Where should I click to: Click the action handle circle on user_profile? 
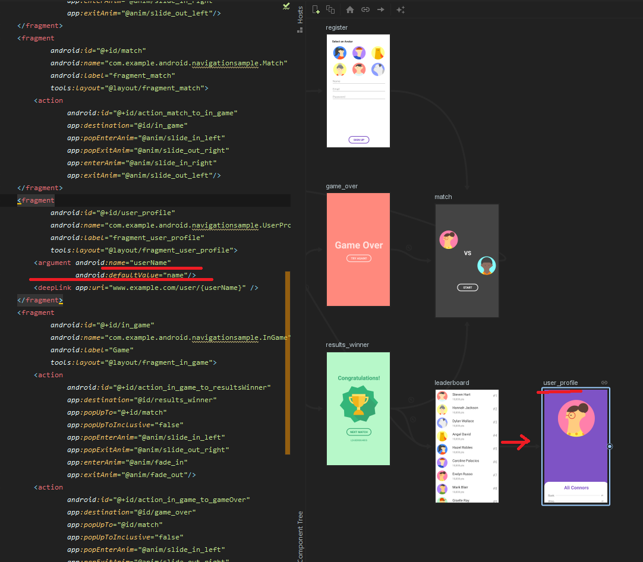tap(610, 446)
